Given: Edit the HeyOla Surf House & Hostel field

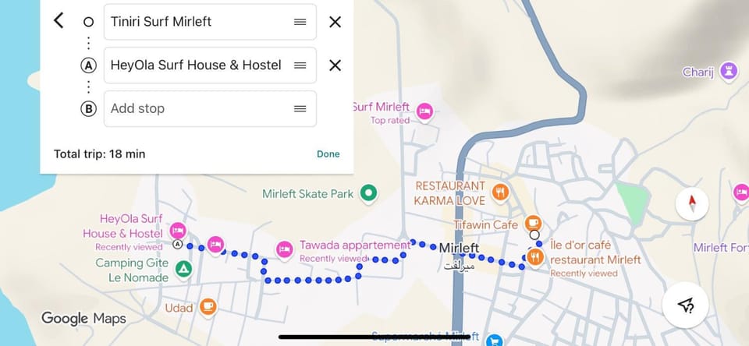Looking at the screenshot, I should pyautogui.click(x=210, y=65).
